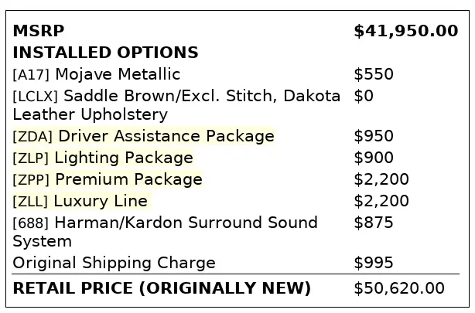Open the highlighted Premium Package entry

pyautogui.click(x=108, y=179)
